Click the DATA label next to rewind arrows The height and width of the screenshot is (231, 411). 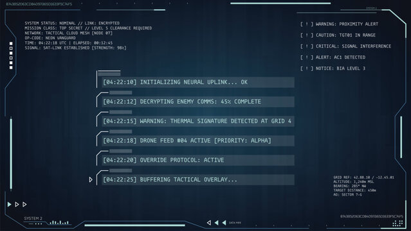click(x=235, y=223)
